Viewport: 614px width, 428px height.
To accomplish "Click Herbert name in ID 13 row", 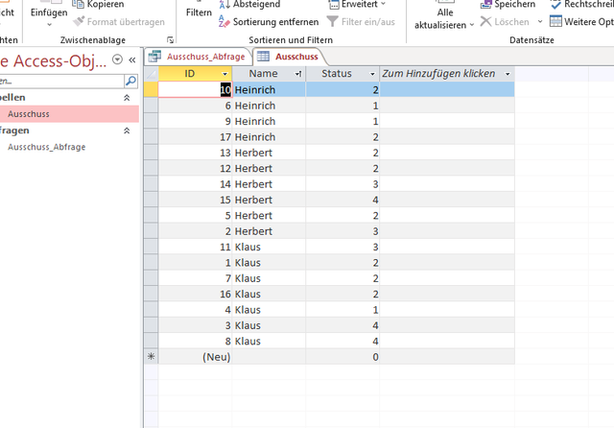I will click(x=253, y=153).
